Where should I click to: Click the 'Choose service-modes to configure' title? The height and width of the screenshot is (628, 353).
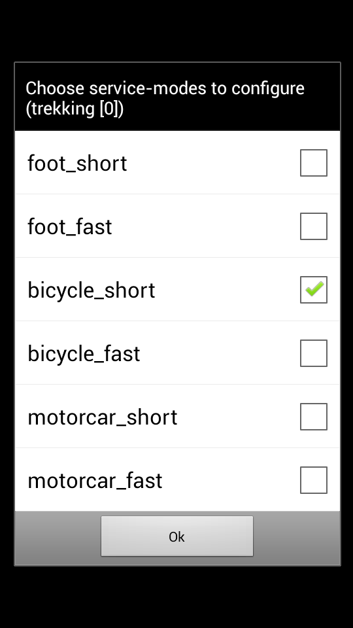(165, 88)
